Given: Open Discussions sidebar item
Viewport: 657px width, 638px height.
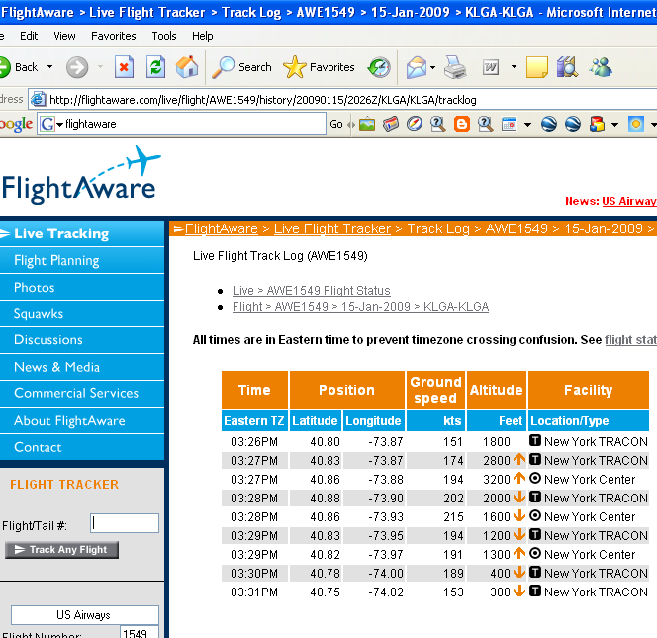Looking at the screenshot, I should click(x=82, y=340).
